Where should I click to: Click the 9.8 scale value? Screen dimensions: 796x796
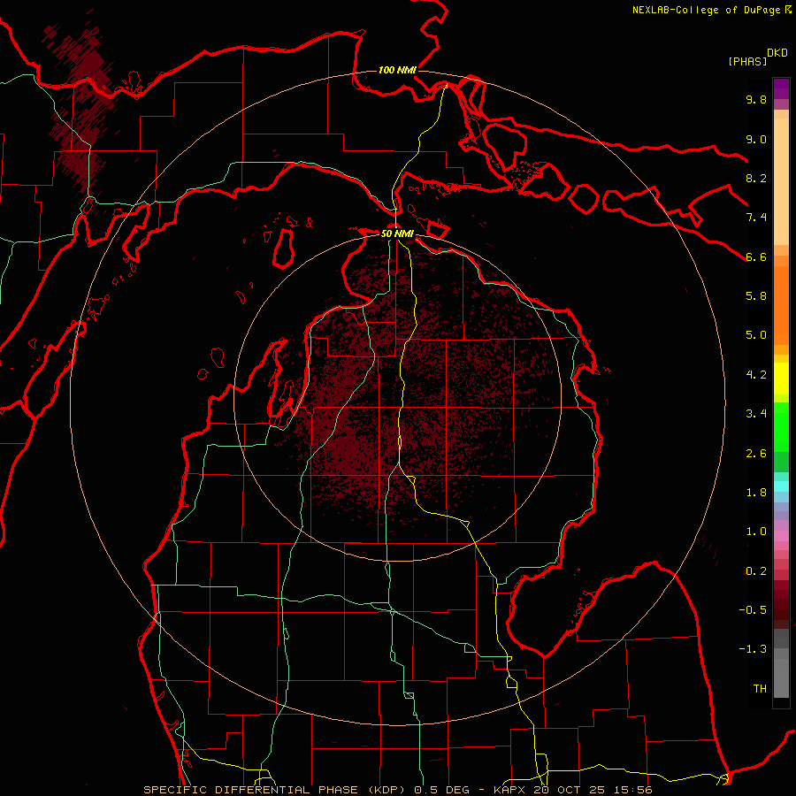[x=756, y=99]
